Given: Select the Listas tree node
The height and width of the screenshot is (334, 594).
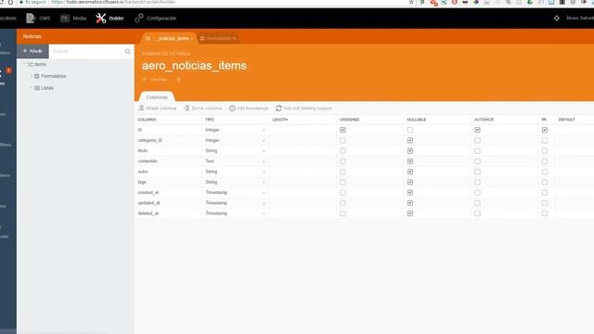Looking at the screenshot, I should coord(44,88).
